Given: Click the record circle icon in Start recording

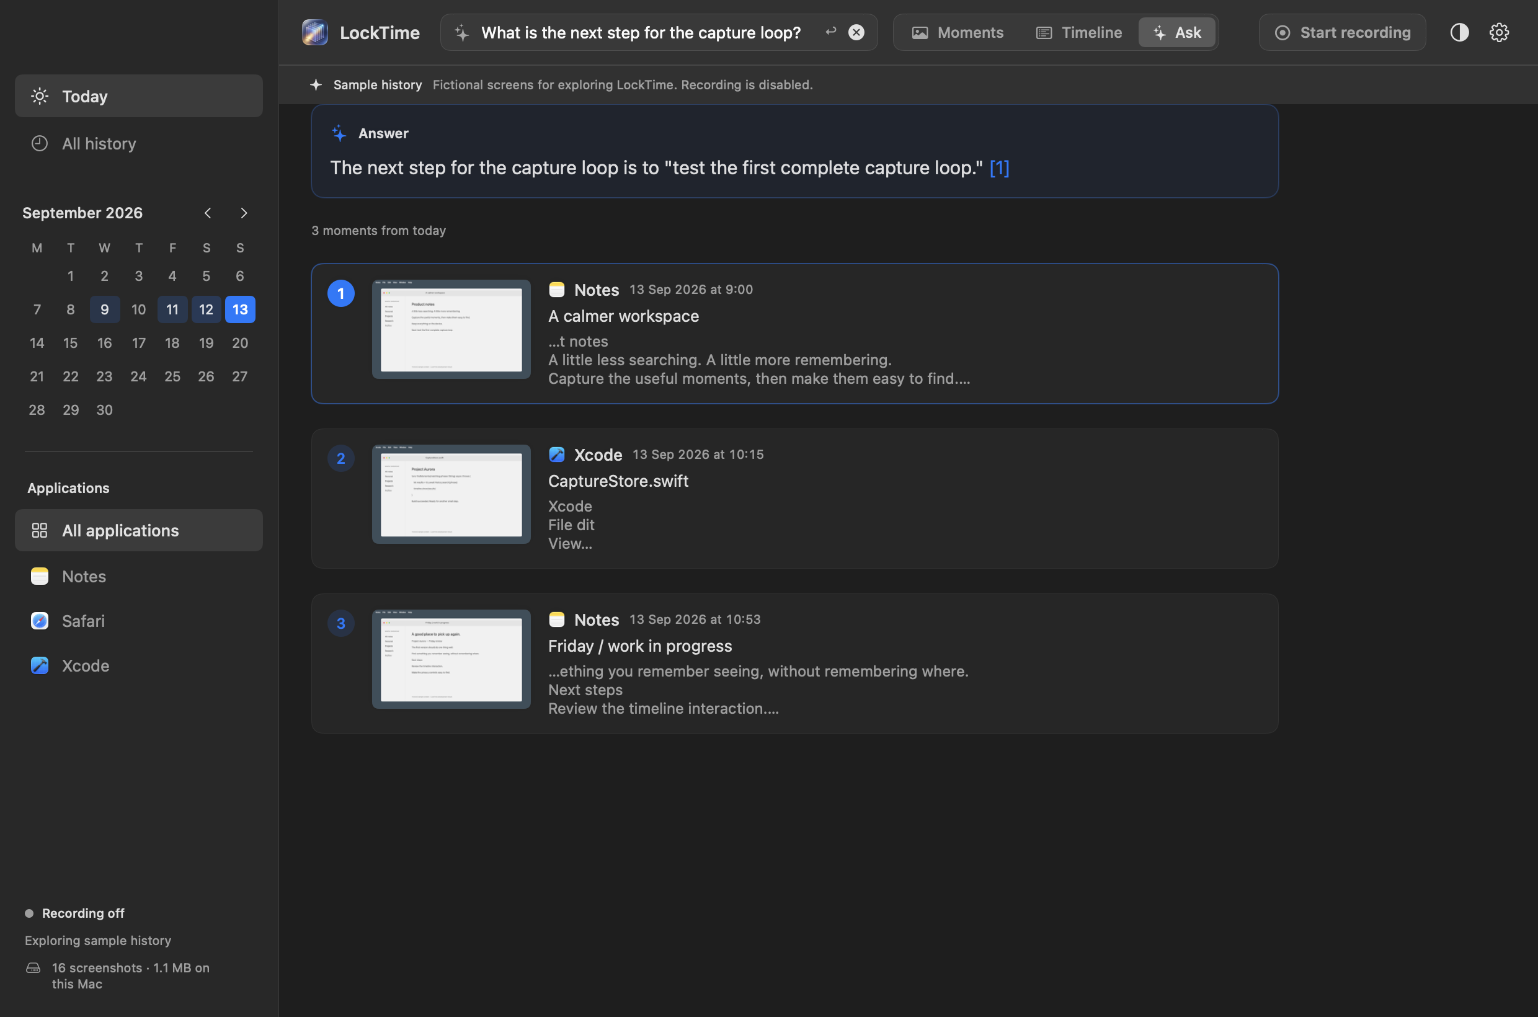Looking at the screenshot, I should click(x=1282, y=32).
